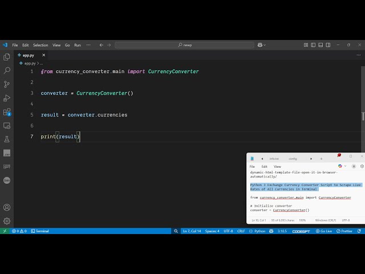Image resolution: width=365 pixels, height=274 pixels.
Task: Change indentation via Spaces: 4
Action: pyautogui.click(x=212, y=231)
